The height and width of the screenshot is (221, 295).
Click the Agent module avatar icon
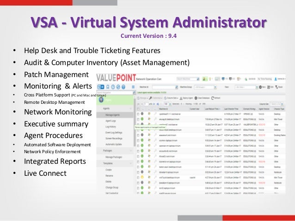tap(101, 100)
